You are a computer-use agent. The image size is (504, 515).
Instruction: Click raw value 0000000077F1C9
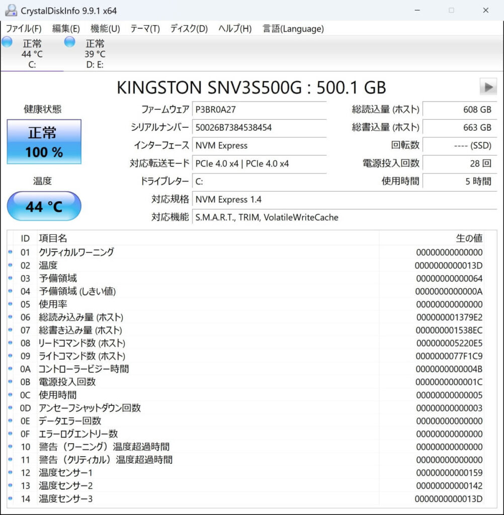coord(449,356)
